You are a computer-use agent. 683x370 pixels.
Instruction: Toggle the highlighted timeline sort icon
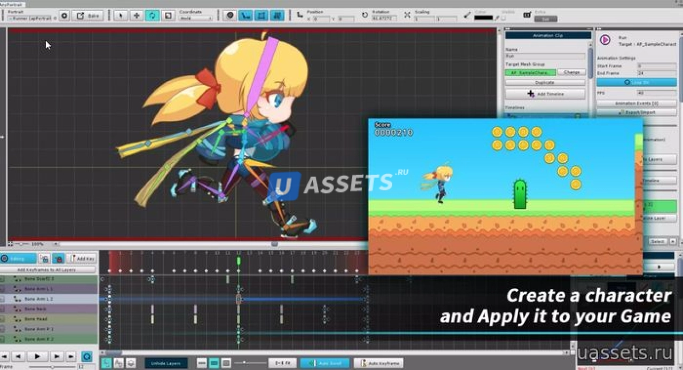click(107, 363)
